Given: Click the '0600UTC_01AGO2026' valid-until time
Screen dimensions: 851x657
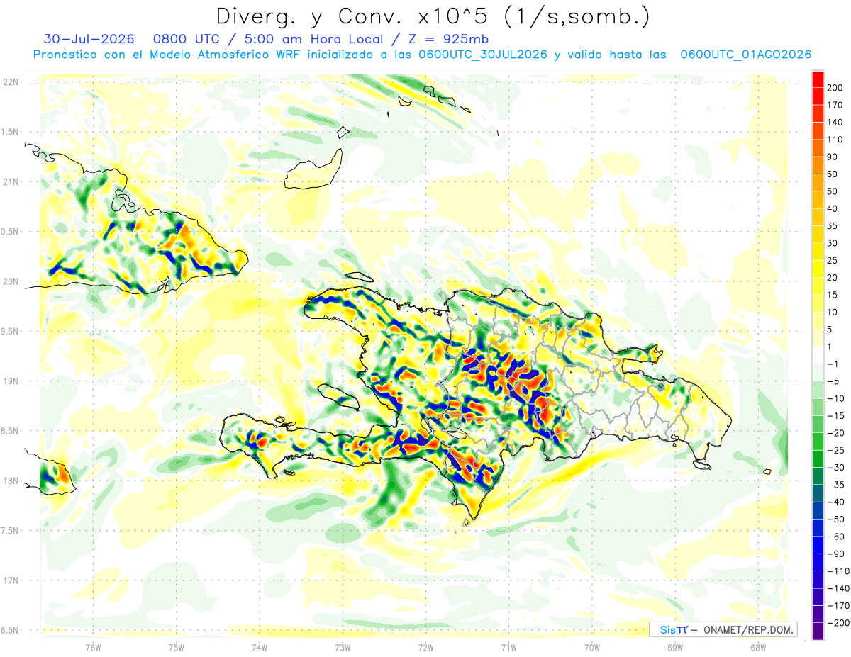Looking at the screenshot, I should point(746,55).
